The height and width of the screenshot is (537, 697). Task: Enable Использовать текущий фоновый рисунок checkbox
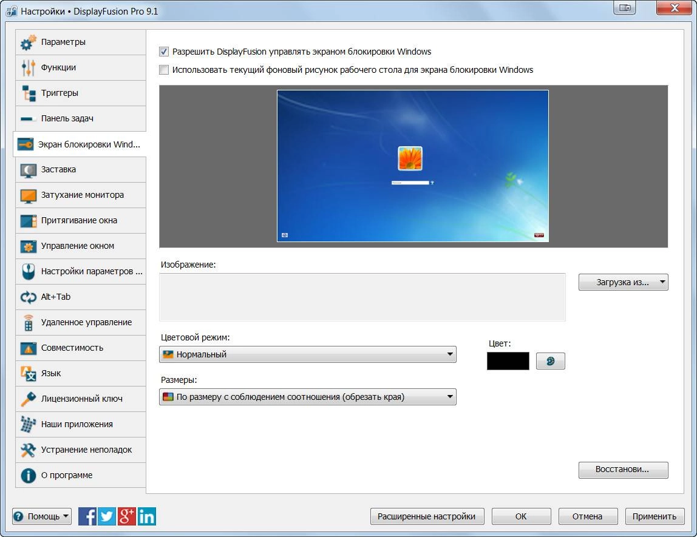tap(164, 70)
